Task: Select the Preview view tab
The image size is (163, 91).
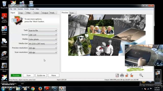Action: (x=65, y=13)
